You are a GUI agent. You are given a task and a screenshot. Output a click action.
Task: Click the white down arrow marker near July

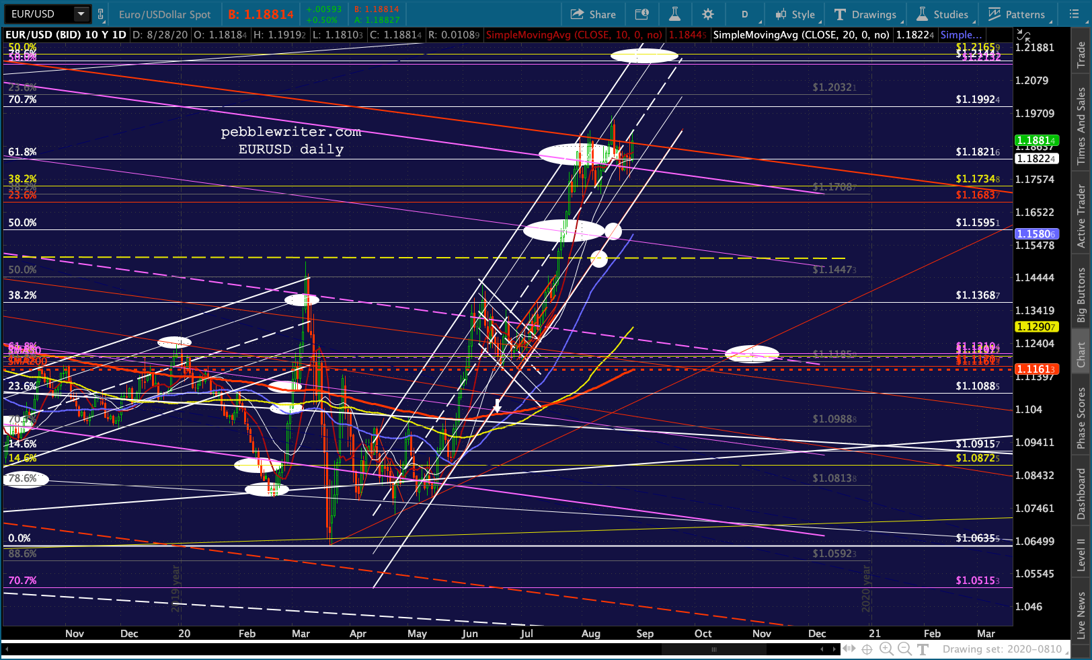click(497, 406)
